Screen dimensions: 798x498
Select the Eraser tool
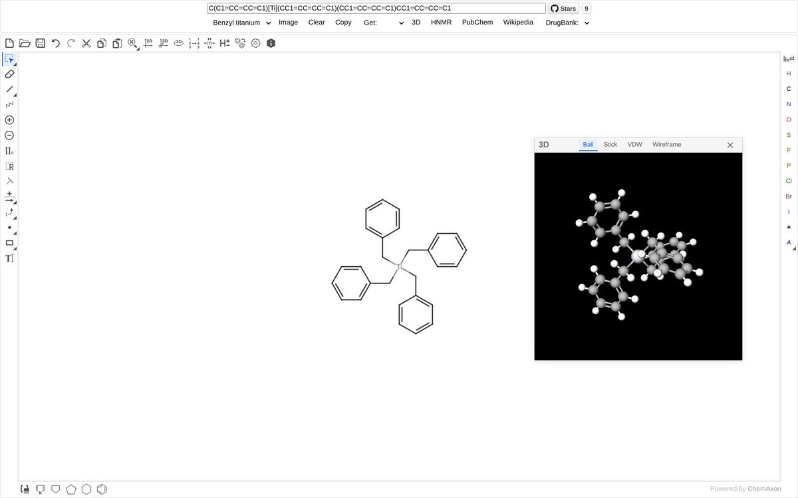click(x=9, y=74)
